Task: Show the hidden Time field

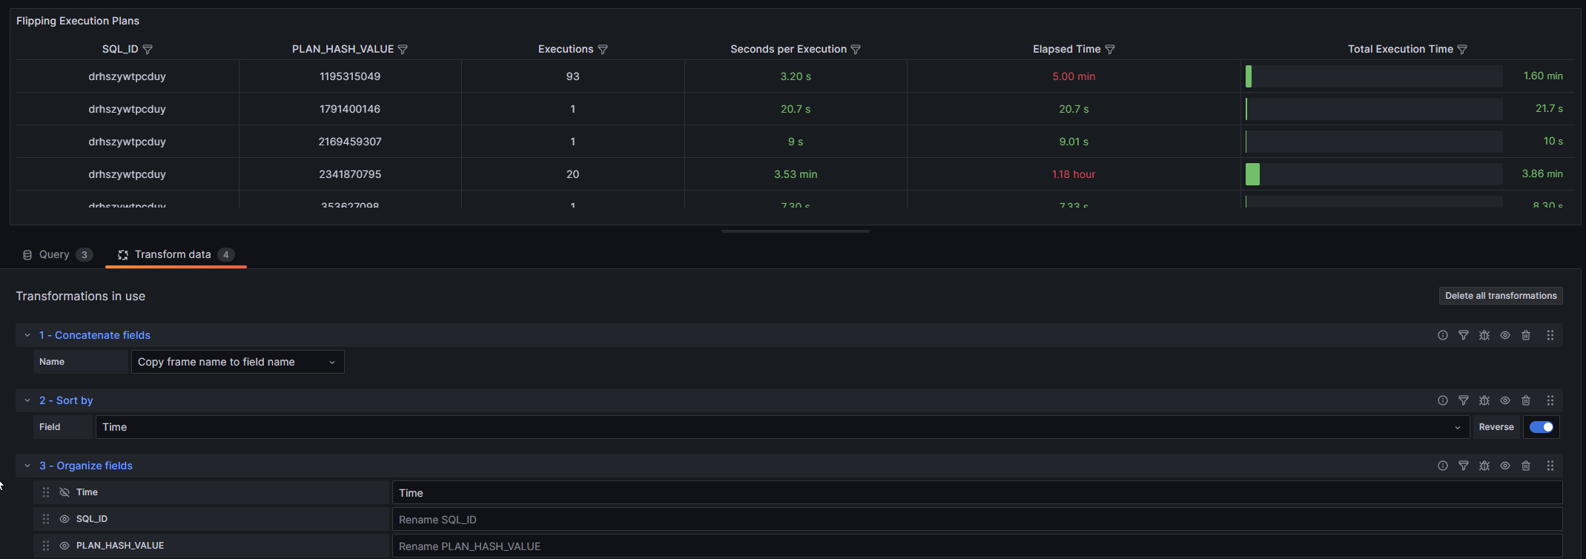Action: (x=65, y=492)
